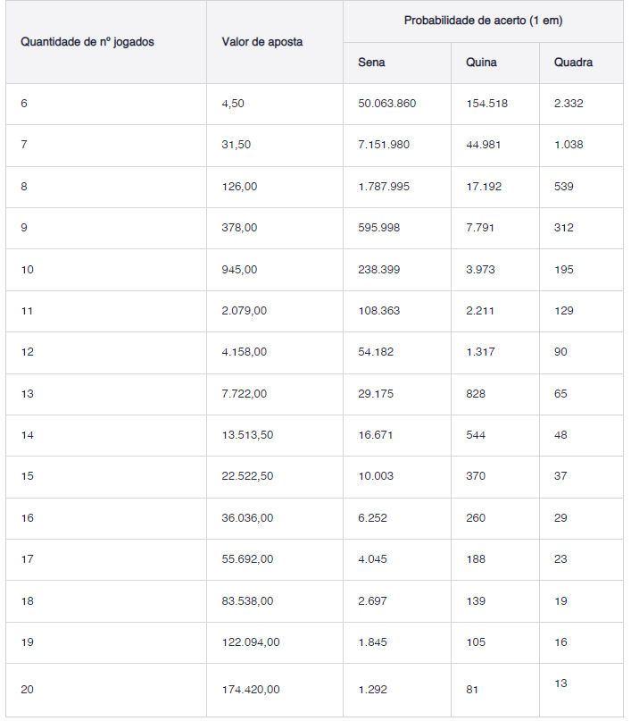The image size is (631, 721).
Task: Click the 29.175 Sena probability cell
Action: click(x=376, y=393)
